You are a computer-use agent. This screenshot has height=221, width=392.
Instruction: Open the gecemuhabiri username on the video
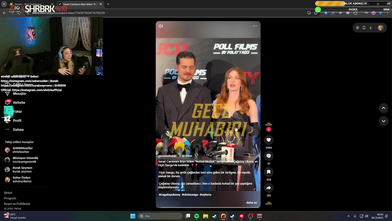167,156
